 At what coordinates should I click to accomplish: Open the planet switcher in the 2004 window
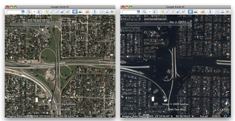click(x=87, y=12)
